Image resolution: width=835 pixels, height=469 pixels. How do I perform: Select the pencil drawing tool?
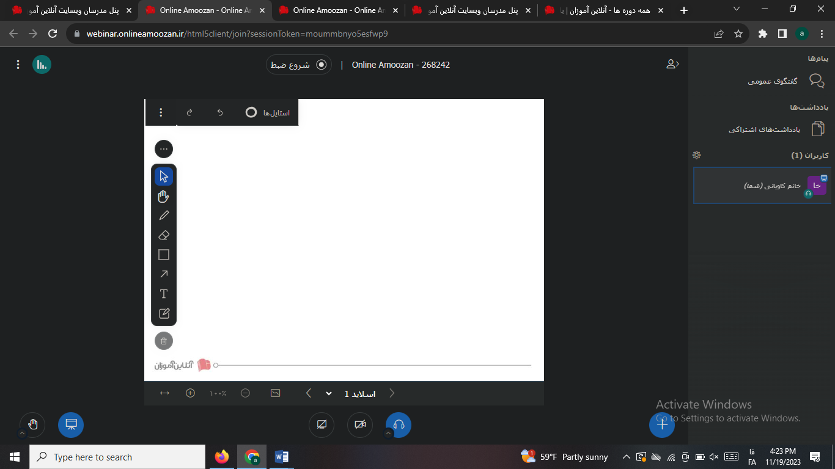(164, 216)
